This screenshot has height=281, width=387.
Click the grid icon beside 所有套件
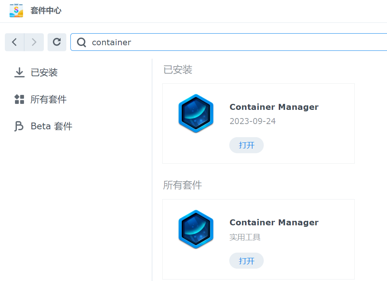(19, 99)
